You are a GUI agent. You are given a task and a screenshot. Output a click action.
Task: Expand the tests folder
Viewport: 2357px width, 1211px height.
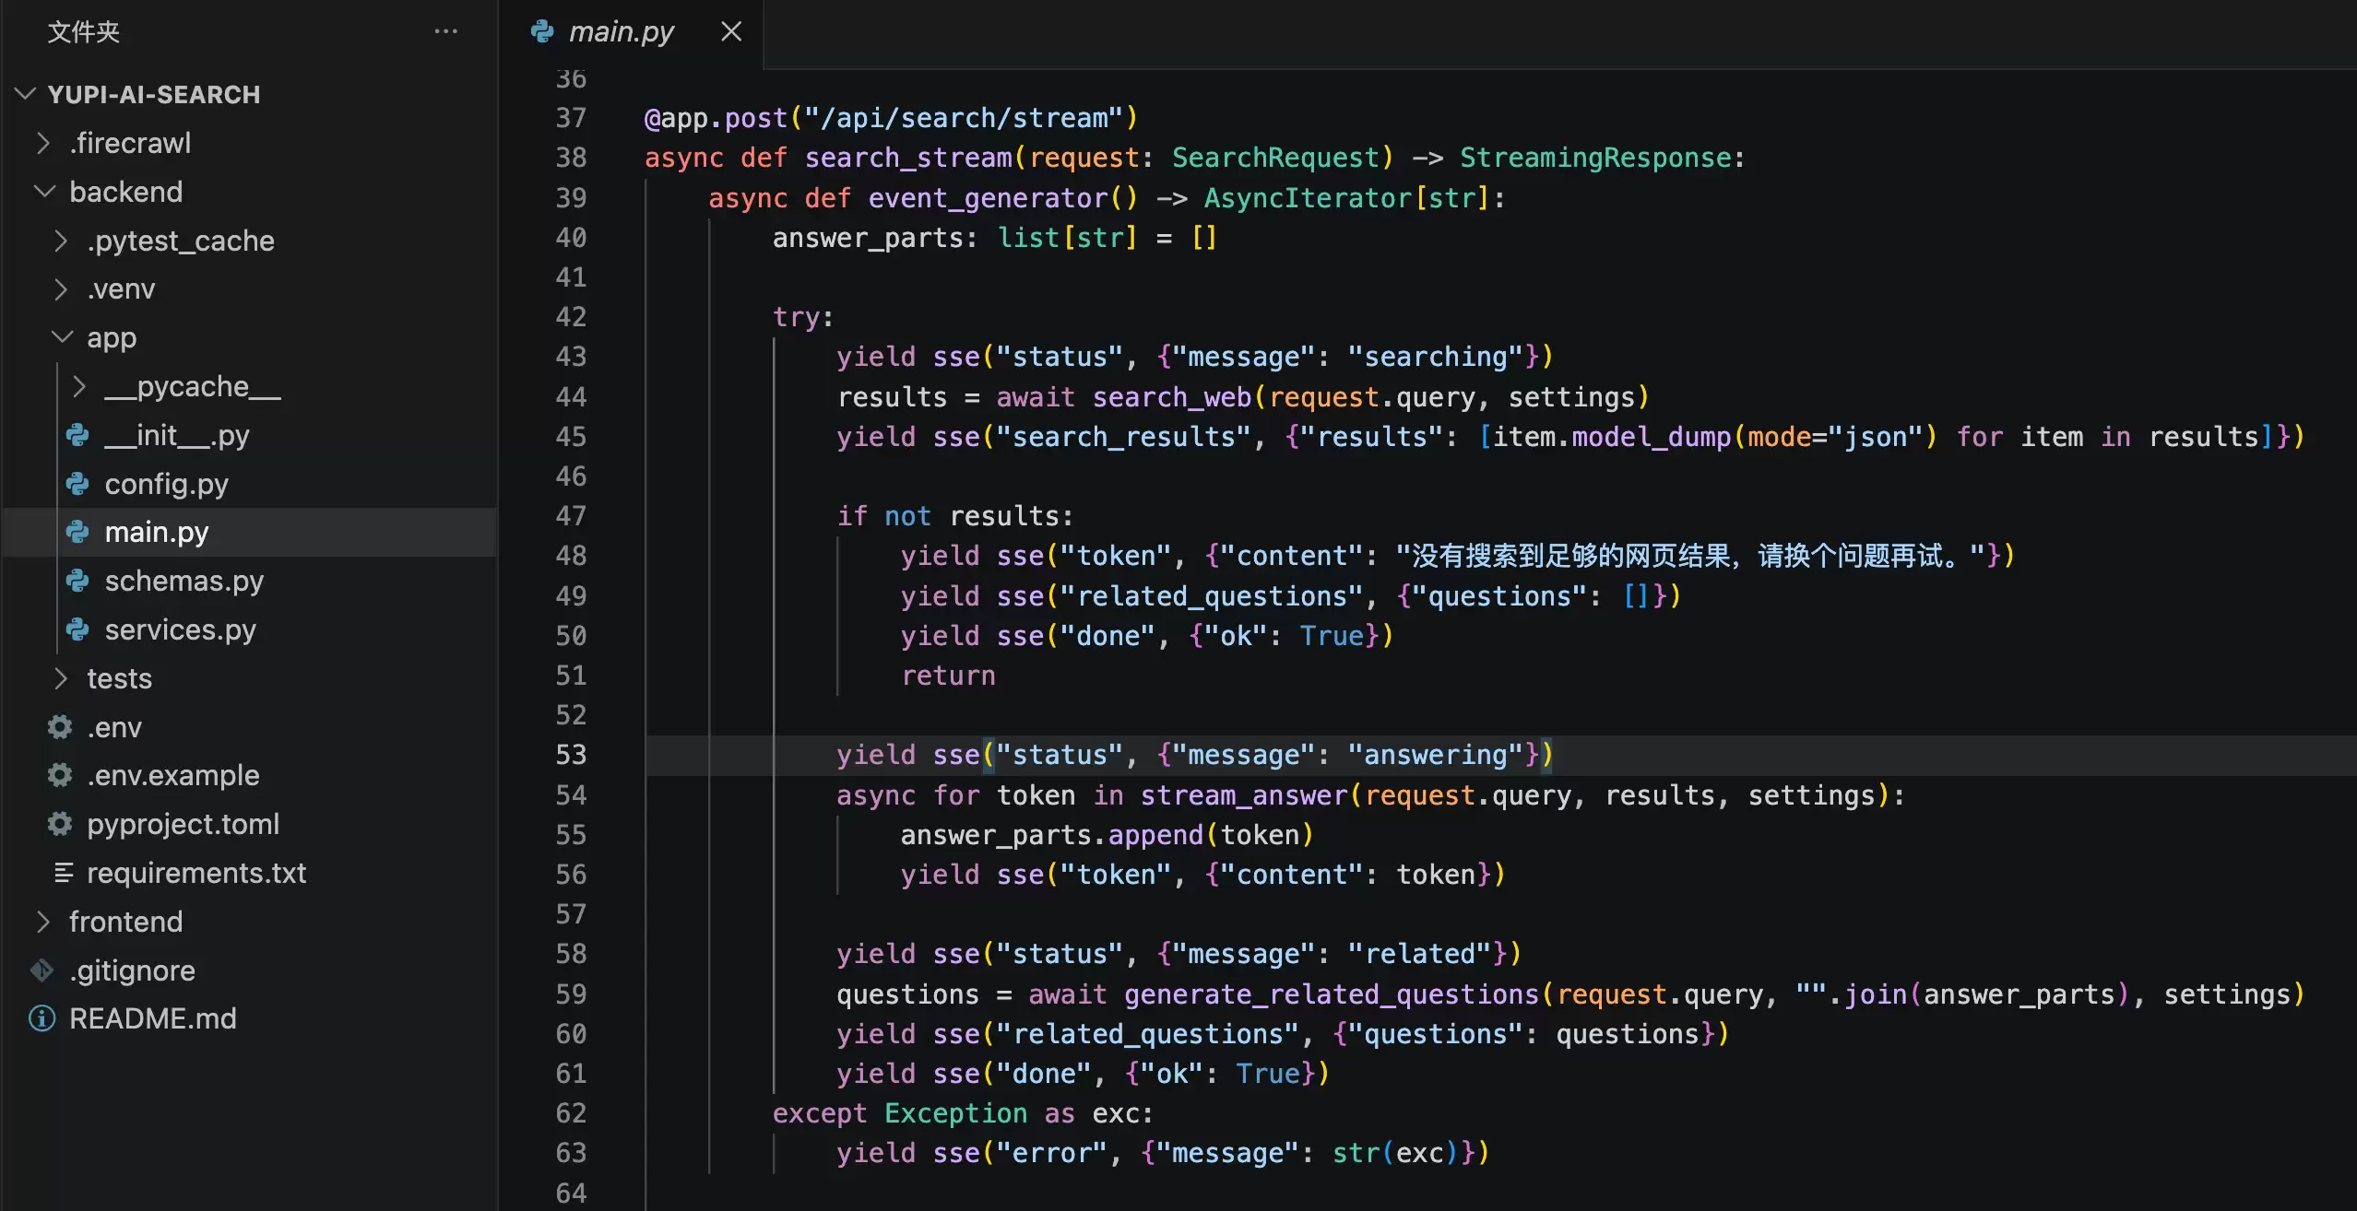point(60,678)
